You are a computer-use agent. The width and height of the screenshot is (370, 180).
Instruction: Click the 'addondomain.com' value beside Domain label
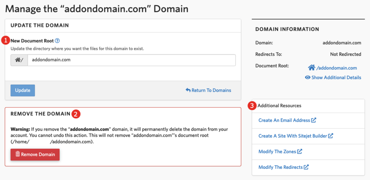click(342, 43)
